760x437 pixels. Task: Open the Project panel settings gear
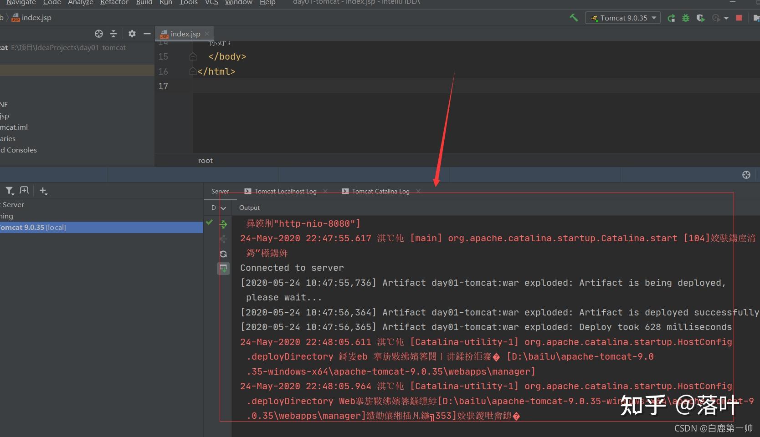pyautogui.click(x=132, y=34)
